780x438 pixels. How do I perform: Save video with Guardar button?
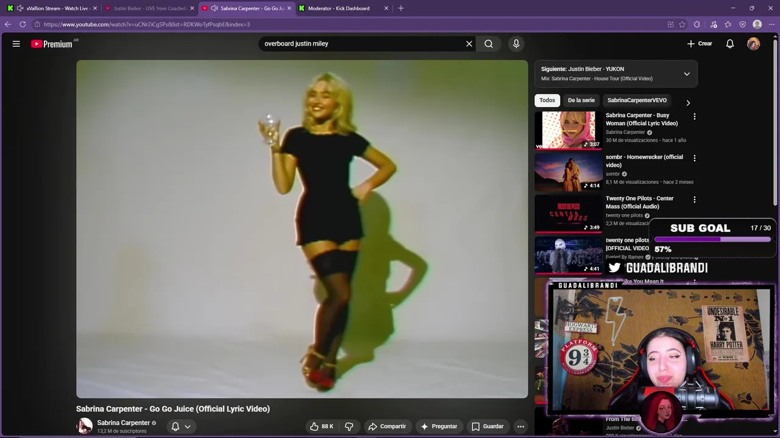pos(487,426)
